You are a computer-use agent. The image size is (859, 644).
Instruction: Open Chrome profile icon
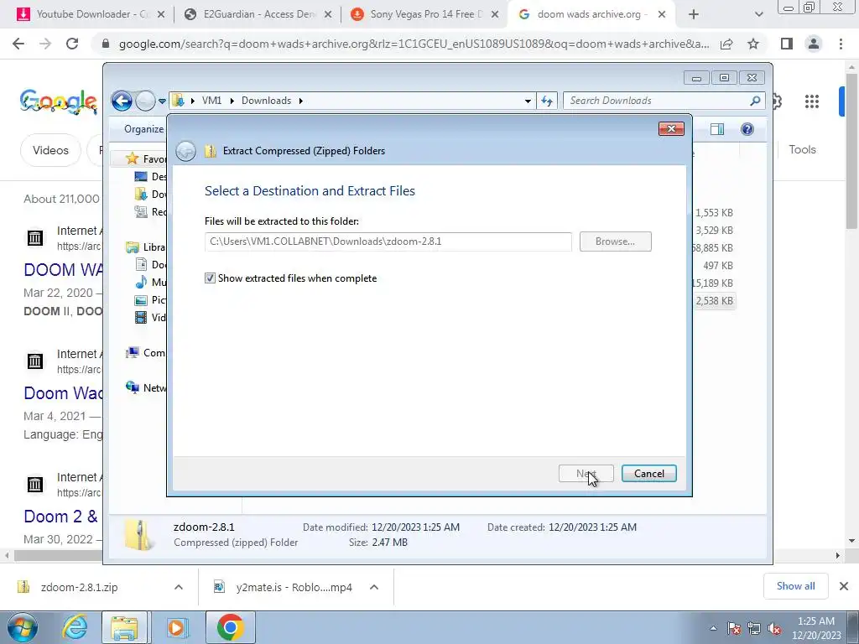pos(814,44)
